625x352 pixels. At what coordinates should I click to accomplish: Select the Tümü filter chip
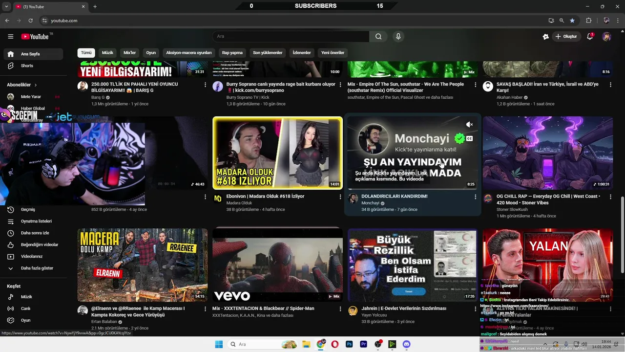click(x=86, y=53)
